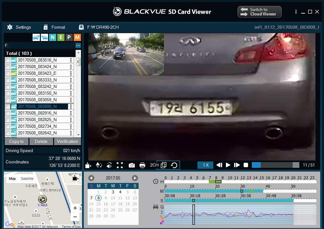Stop video playback
Screen dimensions: 324x229
pos(246,165)
